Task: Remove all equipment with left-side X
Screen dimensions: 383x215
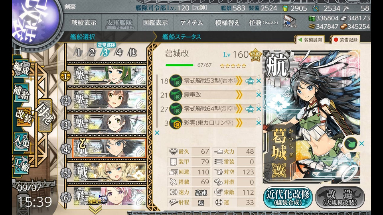Action: [x=157, y=133]
